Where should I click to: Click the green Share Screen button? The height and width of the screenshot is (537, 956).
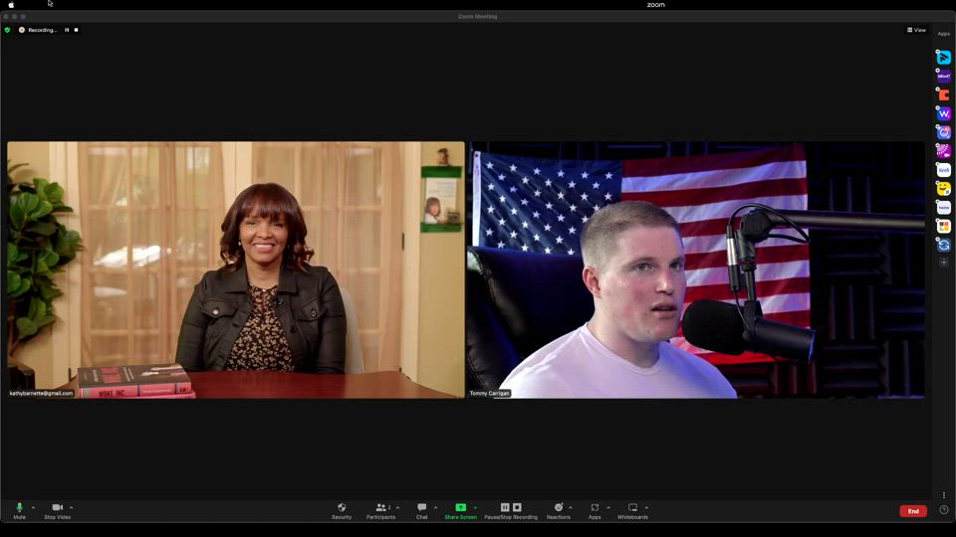point(460,510)
